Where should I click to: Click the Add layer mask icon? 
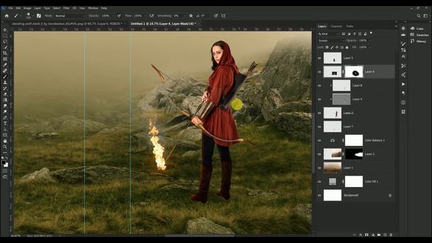coord(367,235)
